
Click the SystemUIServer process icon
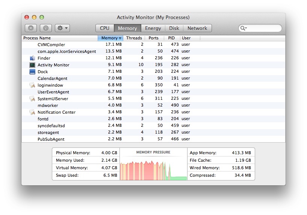pyautogui.click(x=32, y=99)
